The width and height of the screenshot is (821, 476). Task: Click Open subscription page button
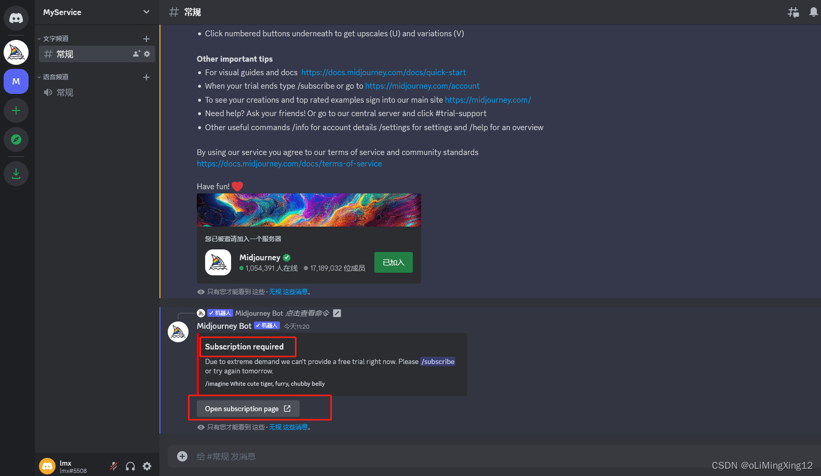[x=248, y=409]
